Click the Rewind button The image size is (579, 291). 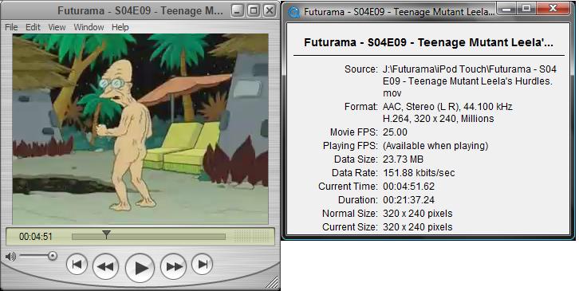click(105, 266)
